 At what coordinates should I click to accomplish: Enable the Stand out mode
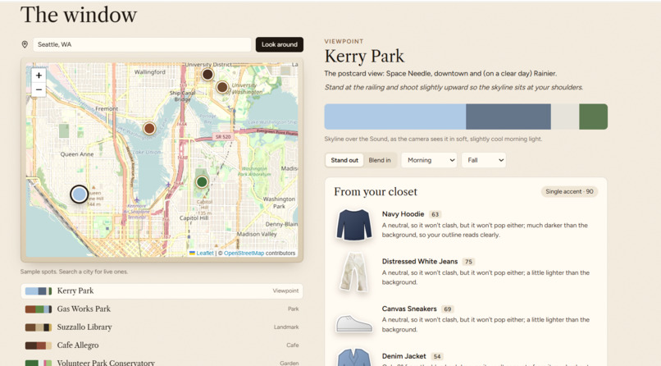pos(344,160)
